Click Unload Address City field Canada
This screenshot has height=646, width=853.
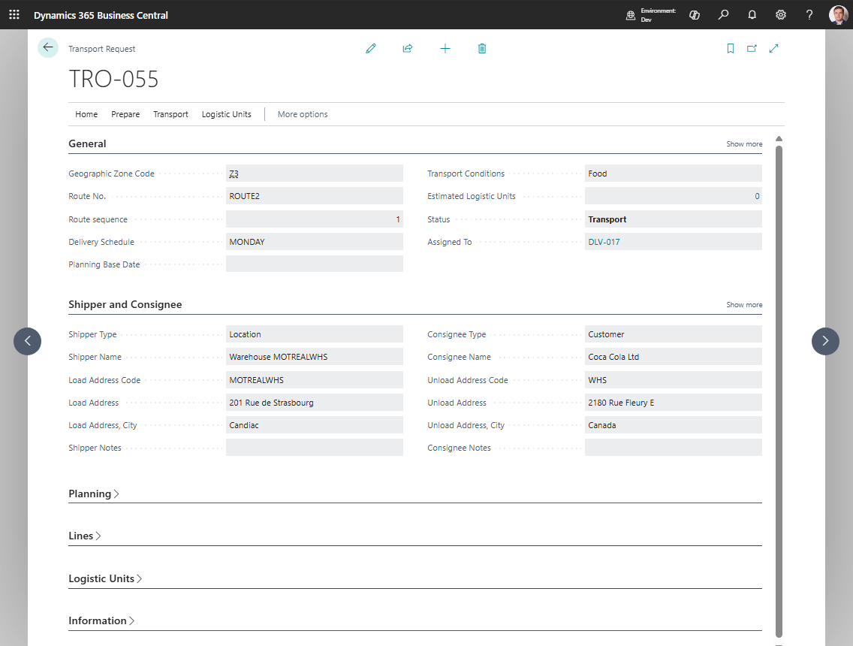[x=674, y=425]
